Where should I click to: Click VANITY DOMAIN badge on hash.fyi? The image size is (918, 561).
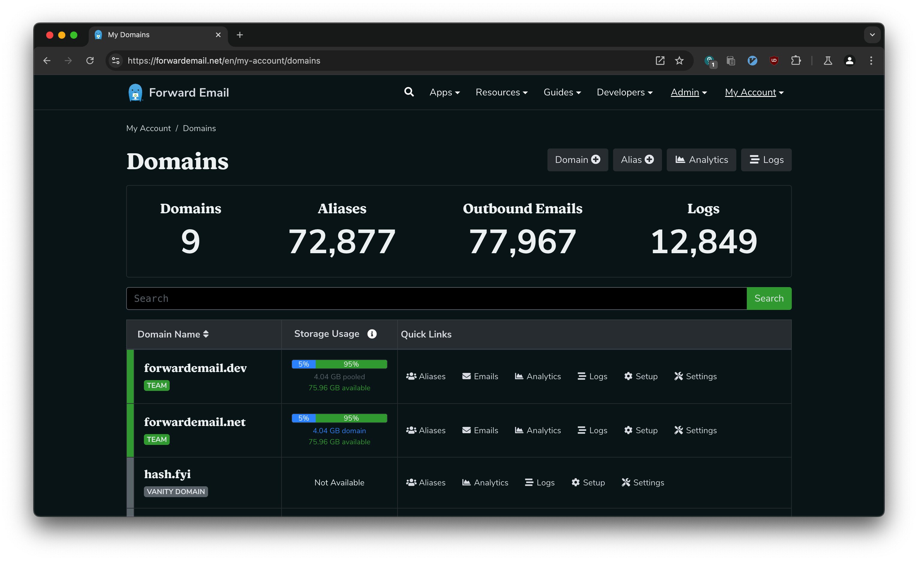point(176,491)
